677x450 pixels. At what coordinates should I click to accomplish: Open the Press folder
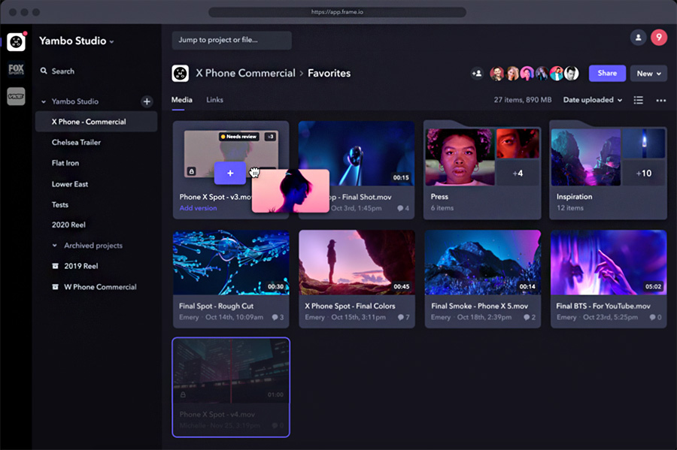point(482,171)
